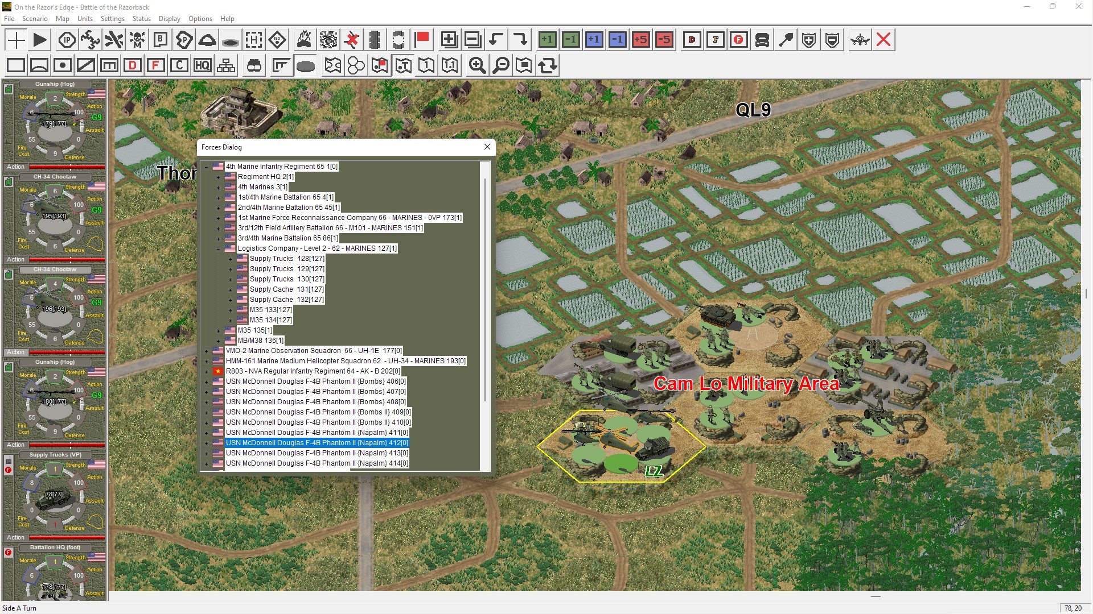Image resolution: width=1093 pixels, height=614 pixels.
Task: Click the zoom in magnifier icon
Action: [x=477, y=65]
